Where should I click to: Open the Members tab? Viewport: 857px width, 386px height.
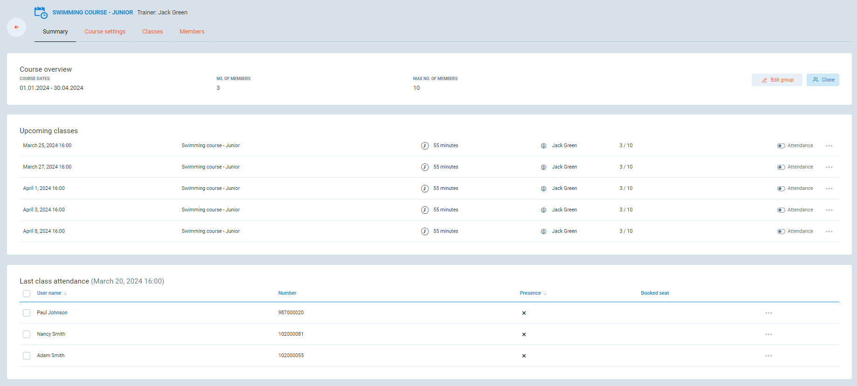(x=192, y=32)
